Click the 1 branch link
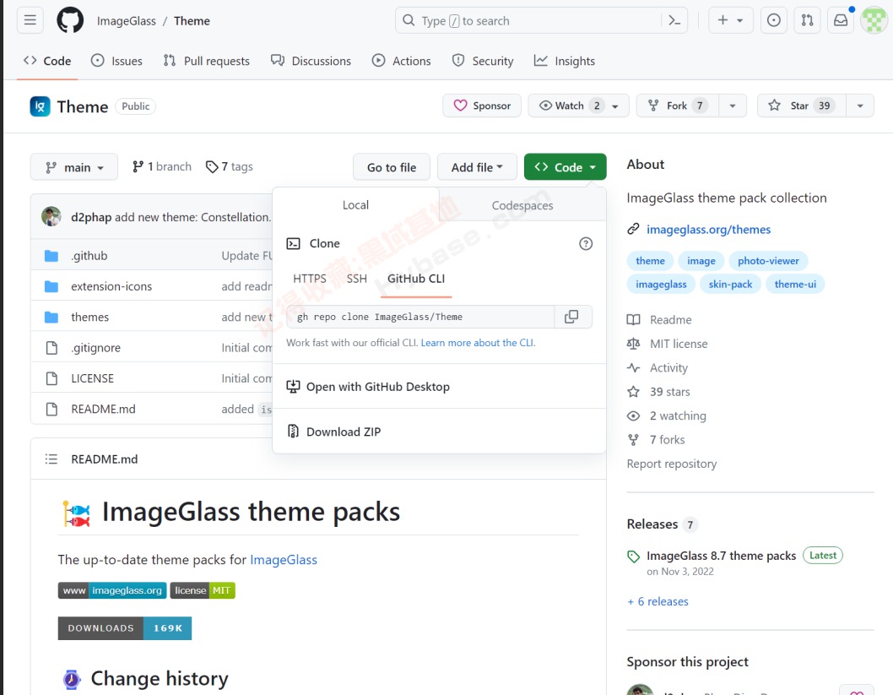 point(162,167)
